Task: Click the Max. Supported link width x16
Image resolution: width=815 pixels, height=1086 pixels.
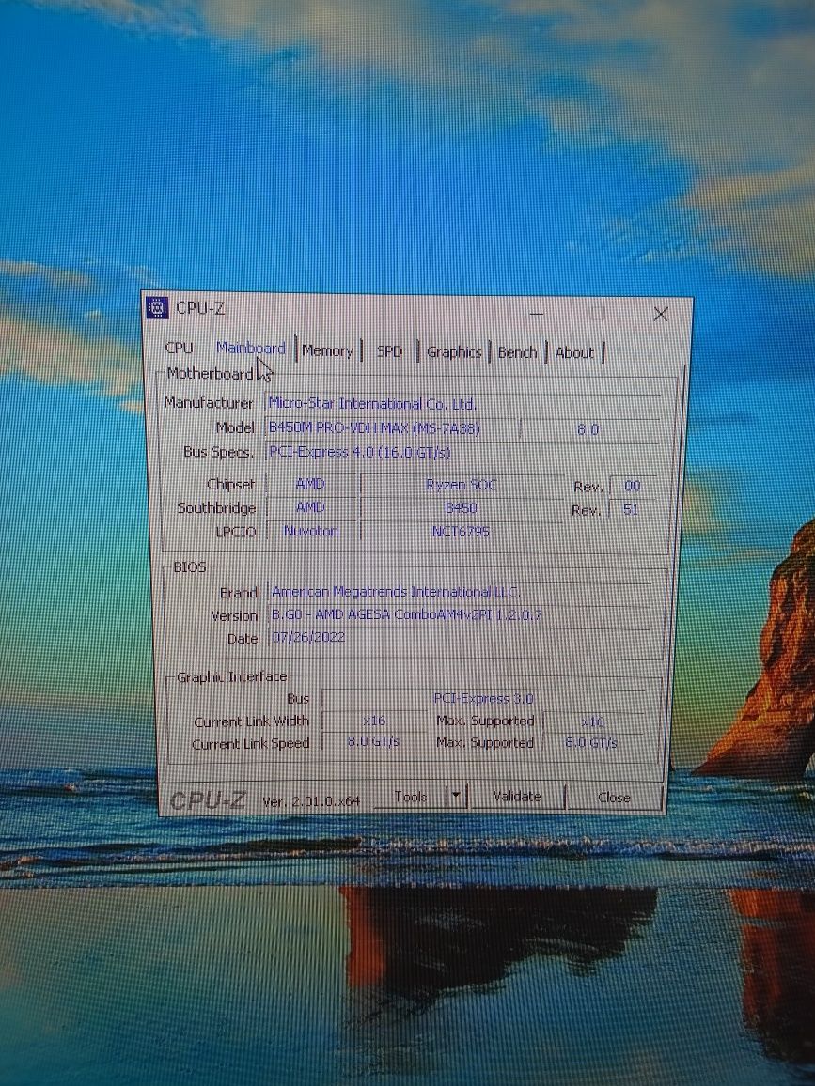Action: pyautogui.click(x=592, y=721)
